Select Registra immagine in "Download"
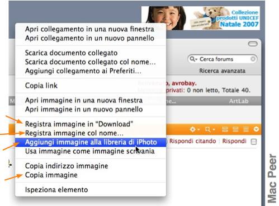This screenshot has height=206, width=279. (x=91, y=124)
